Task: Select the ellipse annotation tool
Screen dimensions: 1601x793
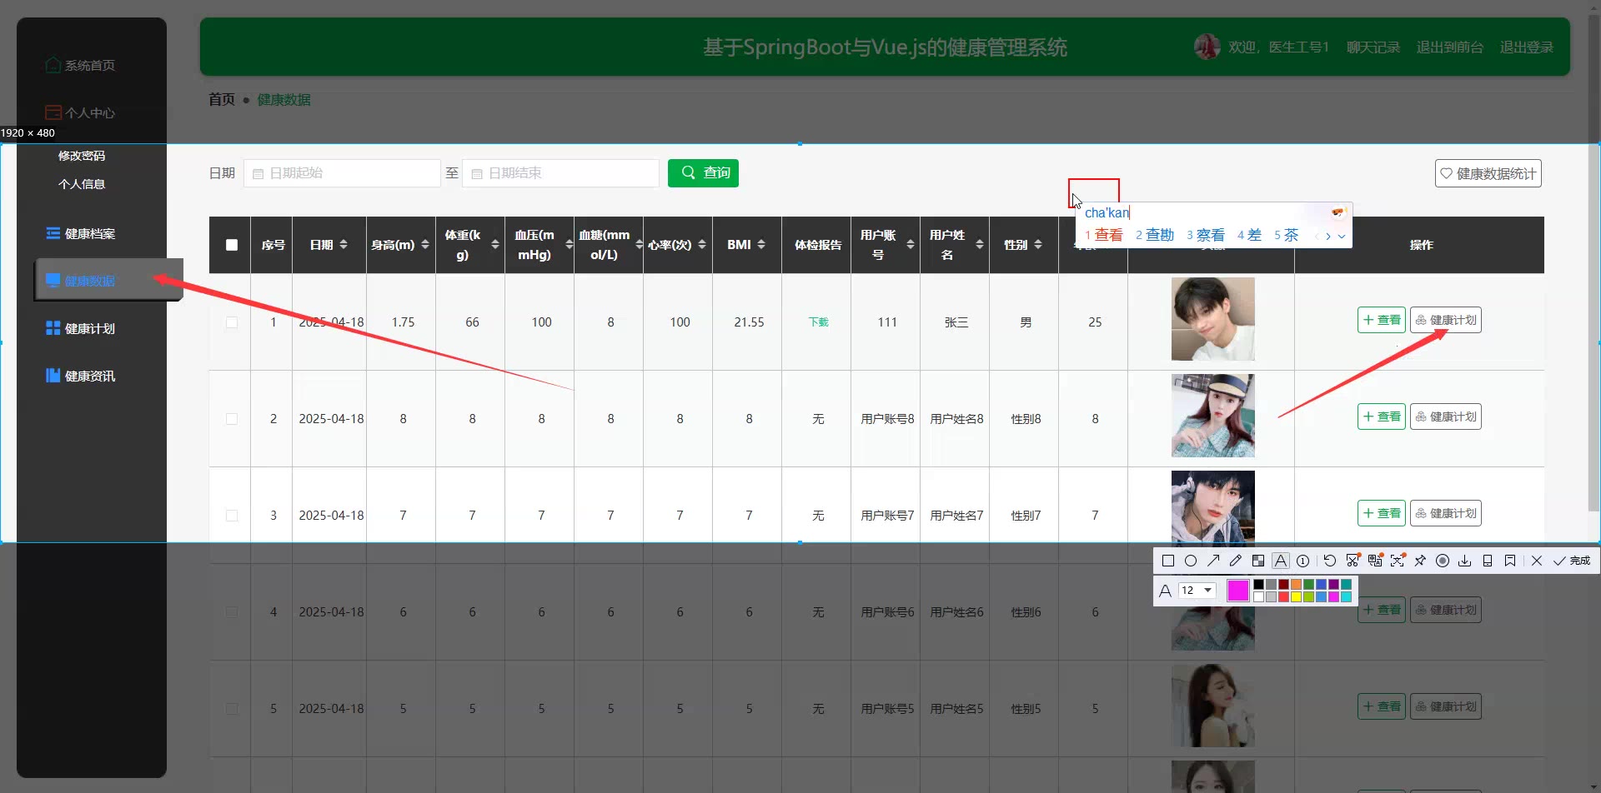Action: point(1191,561)
